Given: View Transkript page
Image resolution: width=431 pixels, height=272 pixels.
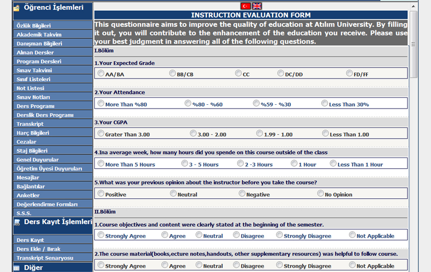Looking at the screenshot, I should tap(52, 124).
